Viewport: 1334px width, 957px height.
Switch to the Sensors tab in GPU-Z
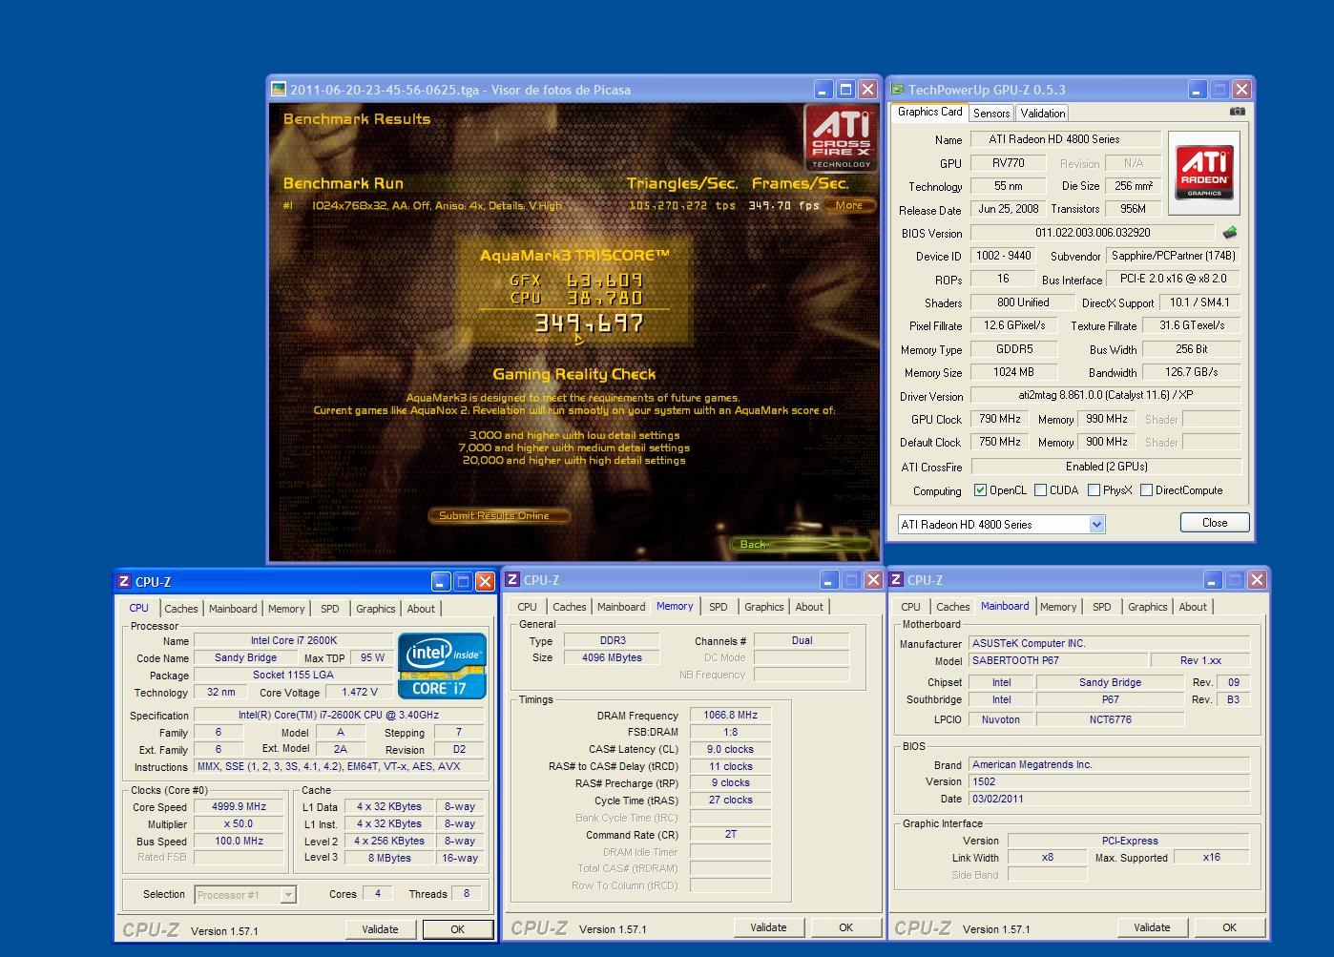click(991, 113)
